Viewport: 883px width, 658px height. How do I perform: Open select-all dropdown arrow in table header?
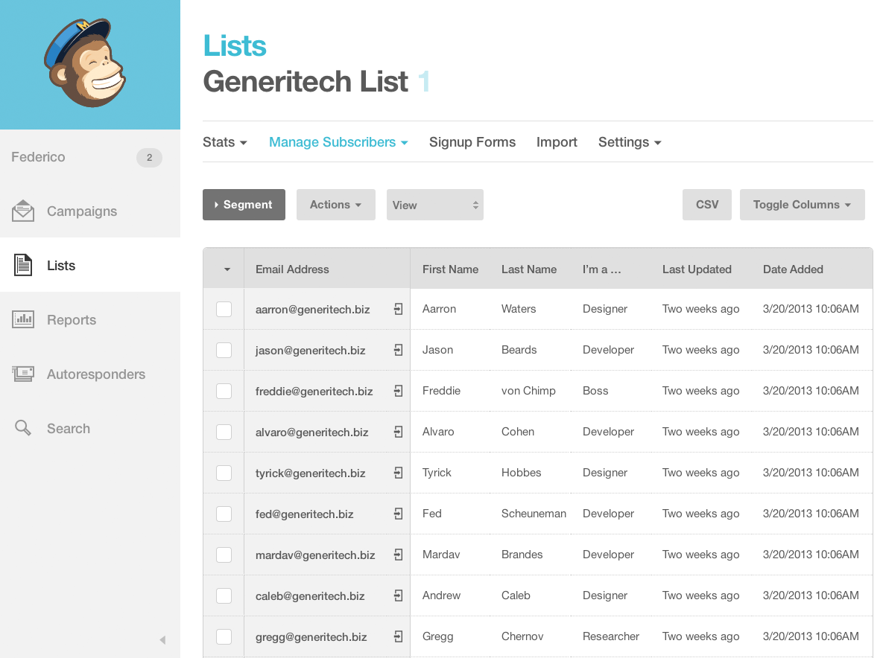(x=227, y=269)
